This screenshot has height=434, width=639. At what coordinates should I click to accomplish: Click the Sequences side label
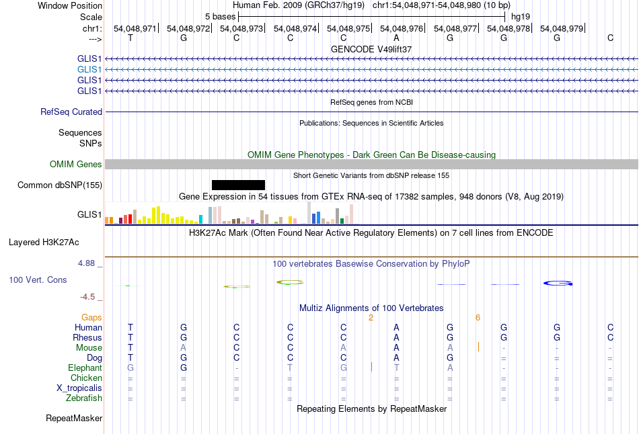tap(80, 133)
